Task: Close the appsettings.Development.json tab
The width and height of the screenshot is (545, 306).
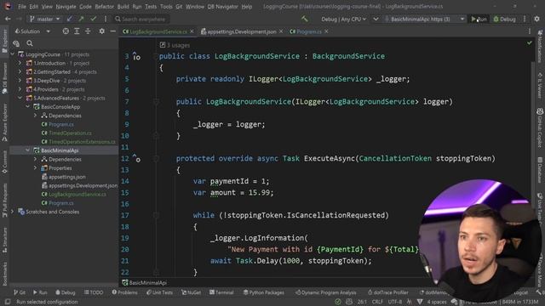Action: (281, 31)
